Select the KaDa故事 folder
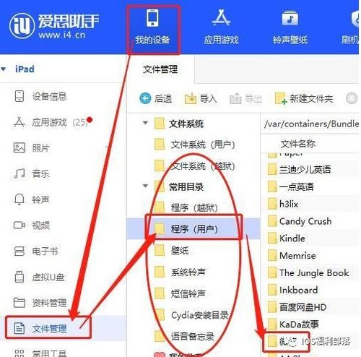Image resolution: width=361 pixels, height=357 pixels. coord(293,324)
